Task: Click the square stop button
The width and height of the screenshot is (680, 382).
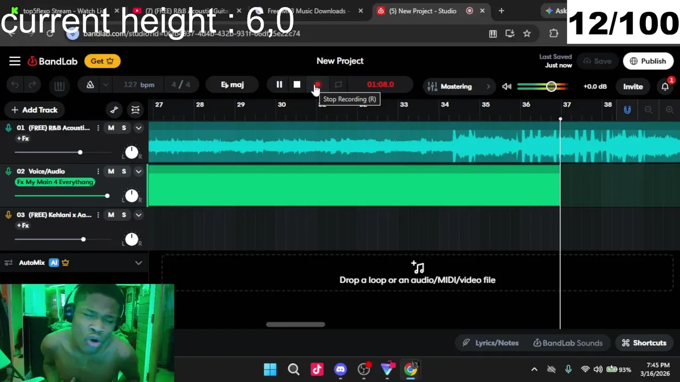Action: (x=297, y=84)
